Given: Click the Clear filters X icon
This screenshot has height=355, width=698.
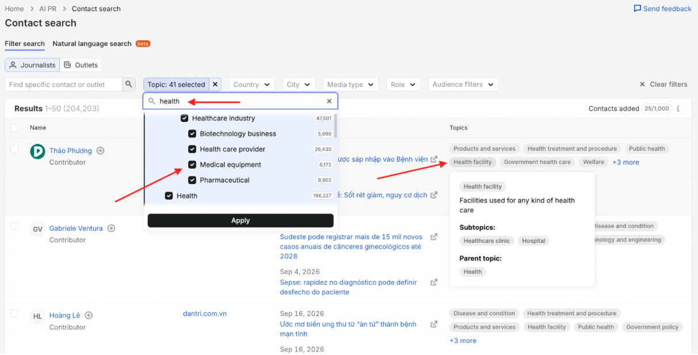Looking at the screenshot, I should click(x=642, y=85).
